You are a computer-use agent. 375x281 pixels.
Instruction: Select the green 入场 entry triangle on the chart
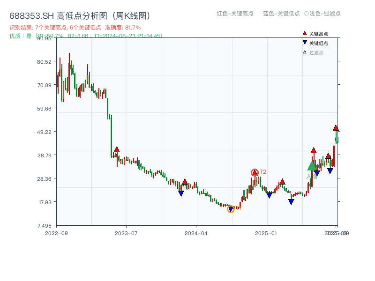point(311,167)
